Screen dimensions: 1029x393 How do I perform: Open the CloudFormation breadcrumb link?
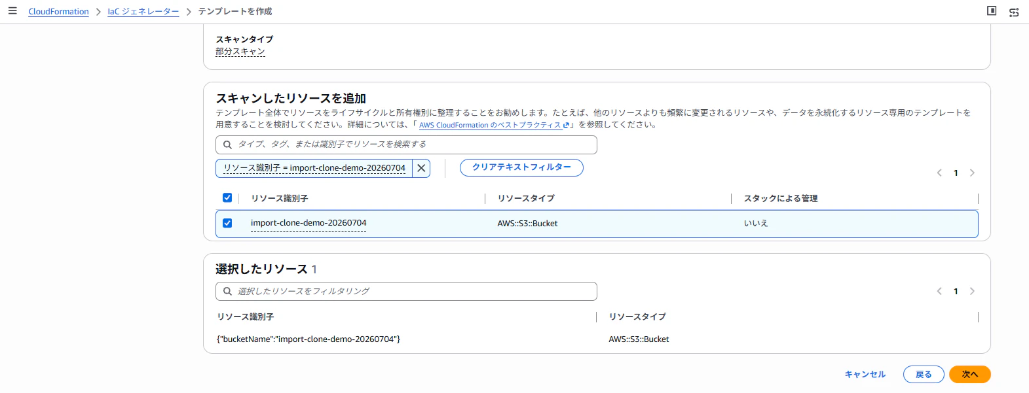pos(58,12)
